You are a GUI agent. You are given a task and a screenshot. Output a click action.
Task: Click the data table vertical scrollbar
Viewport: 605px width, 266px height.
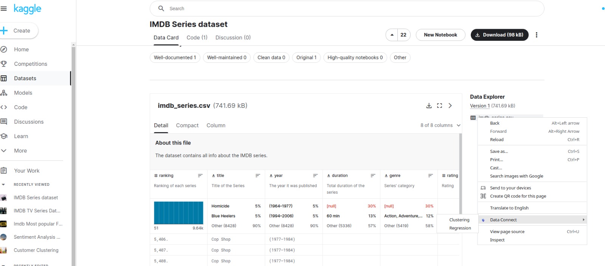pyautogui.click(x=461, y=174)
